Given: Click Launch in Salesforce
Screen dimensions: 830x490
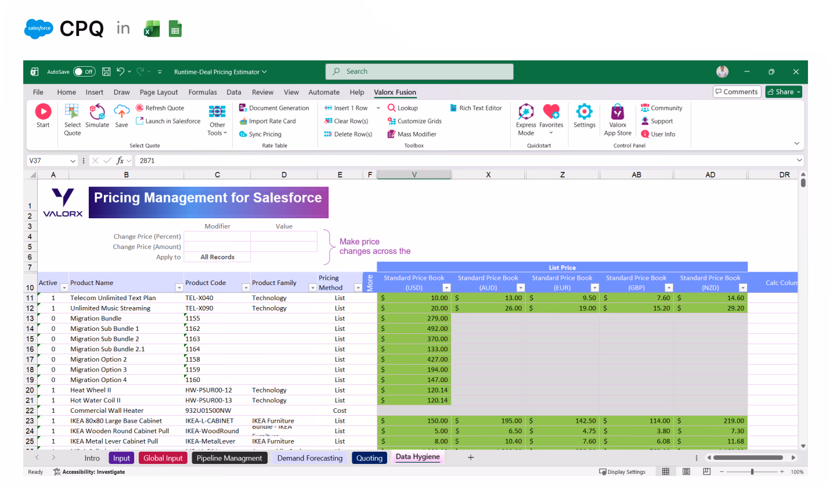Looking at the screenshot, I should click(168, 121).
